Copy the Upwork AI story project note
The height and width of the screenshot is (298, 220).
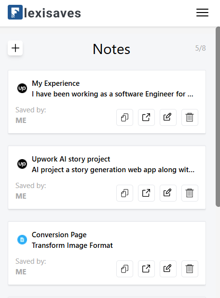[125, 193]
